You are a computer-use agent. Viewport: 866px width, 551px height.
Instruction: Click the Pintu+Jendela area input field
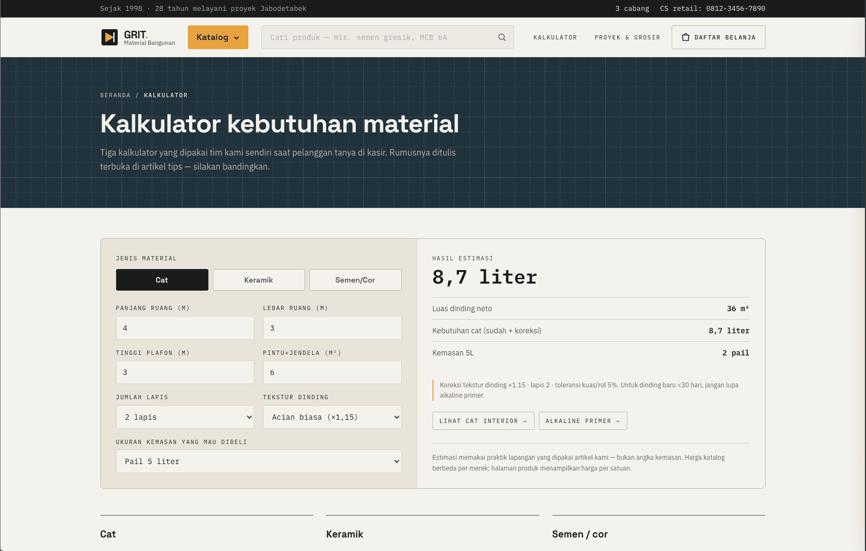tap(332, 372)
